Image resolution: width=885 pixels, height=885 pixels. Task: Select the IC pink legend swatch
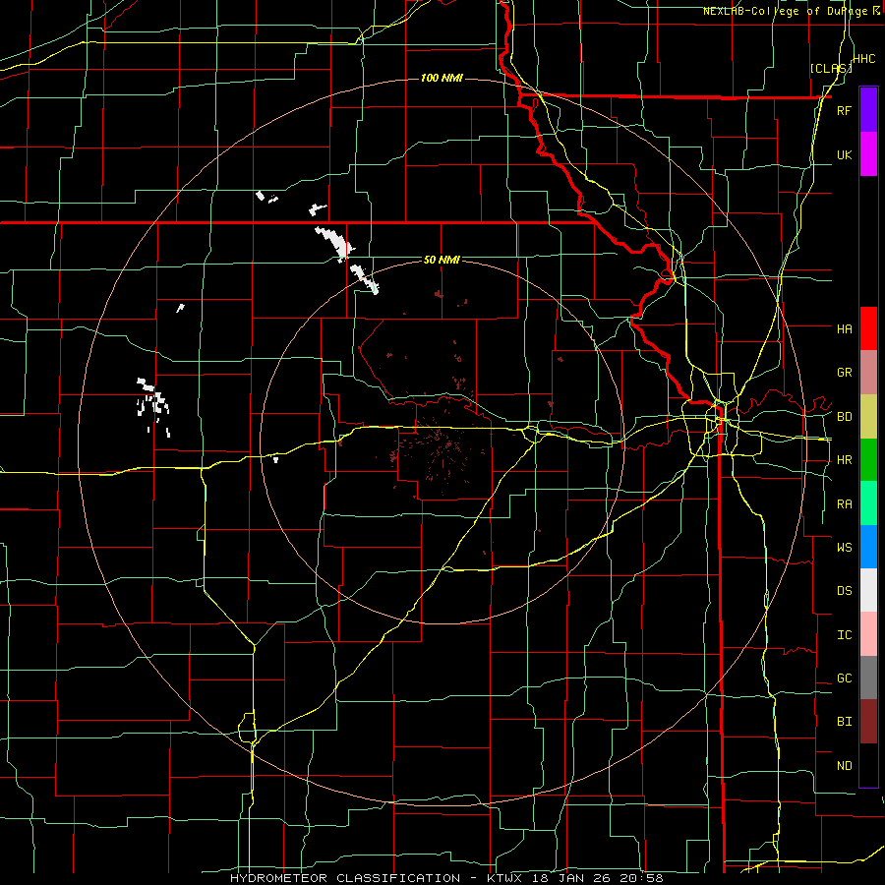[868, 634]
